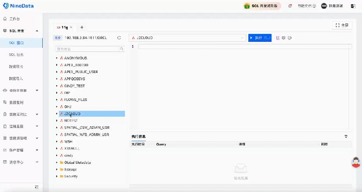The image size is (362, 192).
Task: Select the CINDY_TEST schema
Action: tap(75, 86)
